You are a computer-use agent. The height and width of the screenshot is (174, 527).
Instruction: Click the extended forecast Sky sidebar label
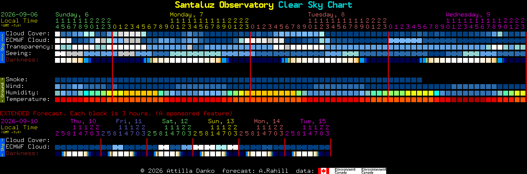pyautogui.click(x=2, y=147)
